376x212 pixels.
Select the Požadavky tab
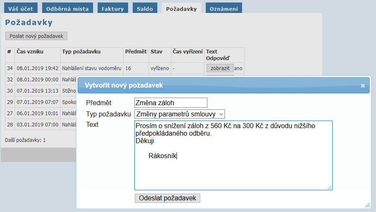[x=181, y=9]
